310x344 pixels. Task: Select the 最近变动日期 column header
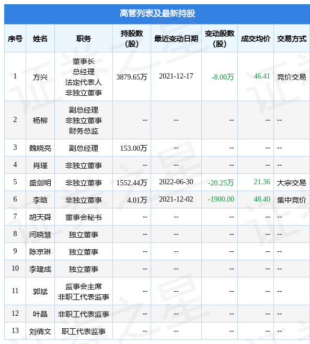click(x=176, y=39)
